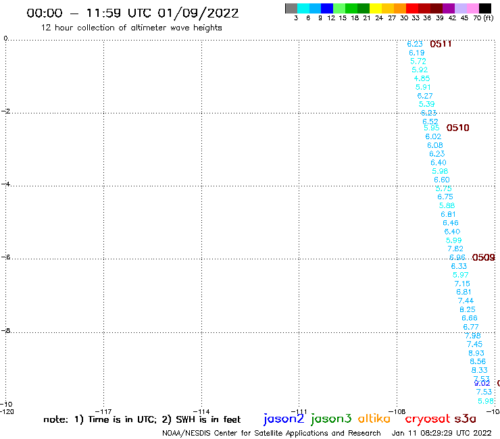
Task: Click the wave height reading 6.75
Action: click(x=445, y=197)
